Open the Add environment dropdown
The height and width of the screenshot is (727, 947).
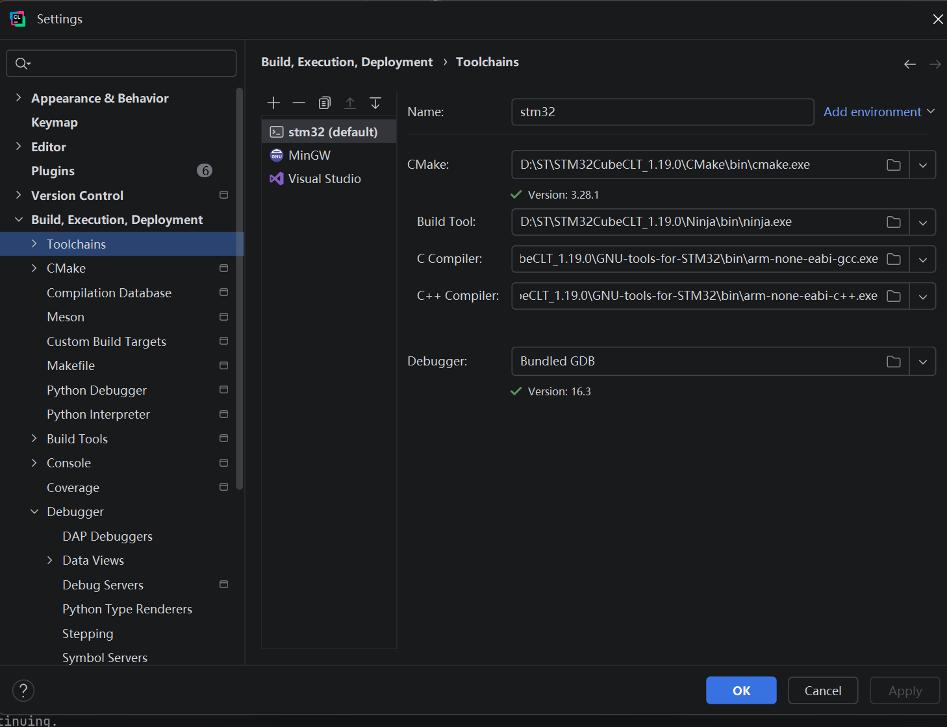pos(879,112)
